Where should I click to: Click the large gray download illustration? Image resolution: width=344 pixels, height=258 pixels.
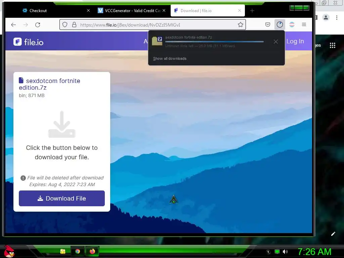[62, 124]
